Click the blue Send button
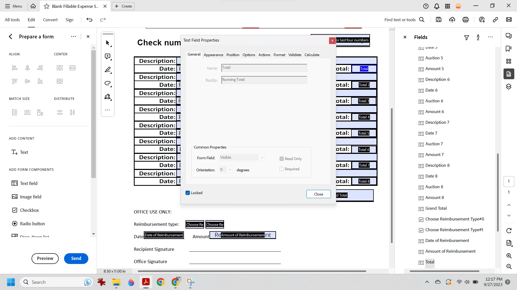 [76, 258]
